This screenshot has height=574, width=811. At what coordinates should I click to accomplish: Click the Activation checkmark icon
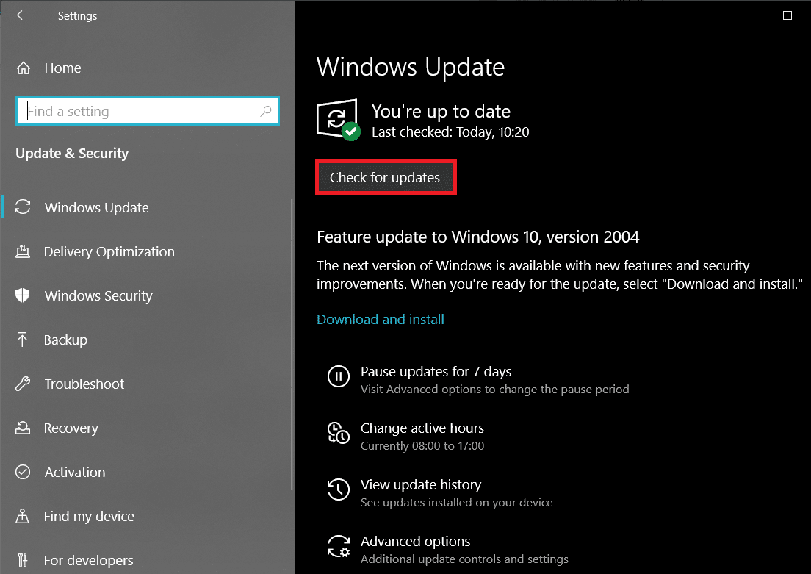click(x=23, y=472)
